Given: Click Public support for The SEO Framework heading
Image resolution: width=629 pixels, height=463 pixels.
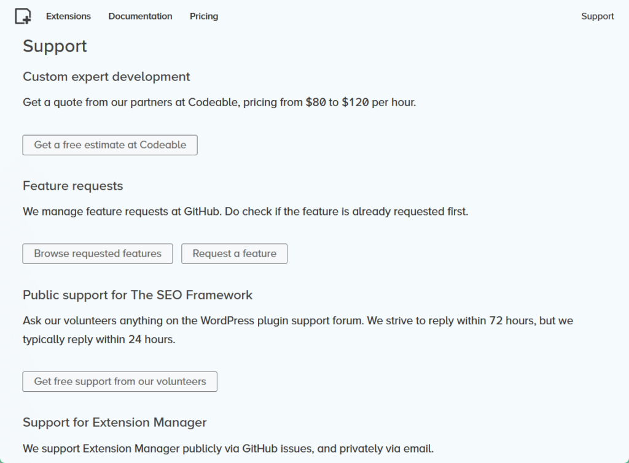Looking at the screenshot, I should 138,295.
